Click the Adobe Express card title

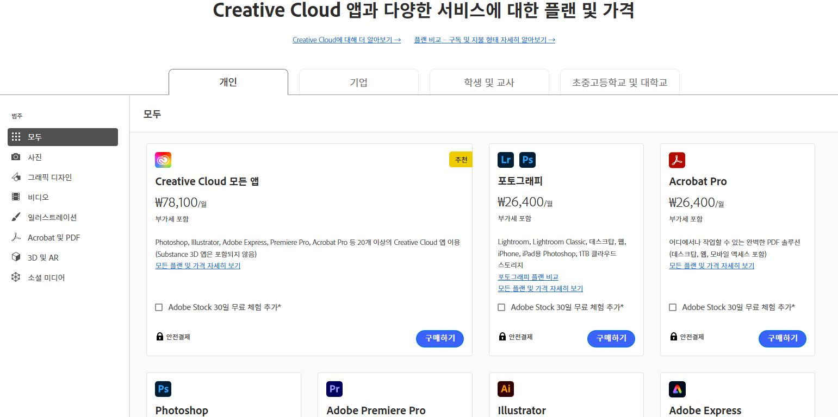(x=705, y=410)
